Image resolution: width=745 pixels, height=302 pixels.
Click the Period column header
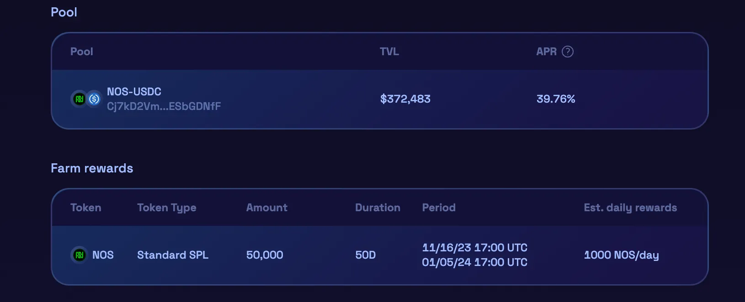(439, 208)
